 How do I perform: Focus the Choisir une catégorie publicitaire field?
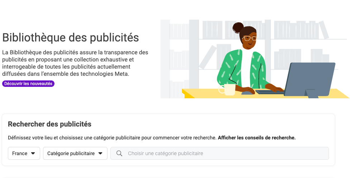pos(219,153)
